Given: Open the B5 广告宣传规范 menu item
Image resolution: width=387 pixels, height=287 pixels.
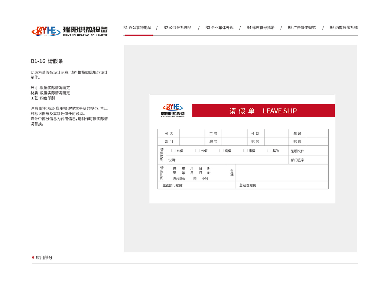Looking at the screenshot, I should [x=302, y=27].
